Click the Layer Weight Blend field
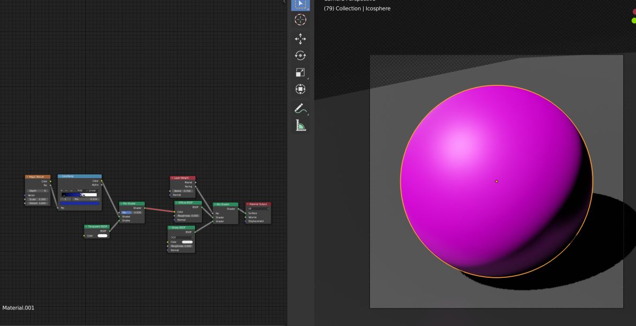The image size is (636, 326). tap(182, 191)
